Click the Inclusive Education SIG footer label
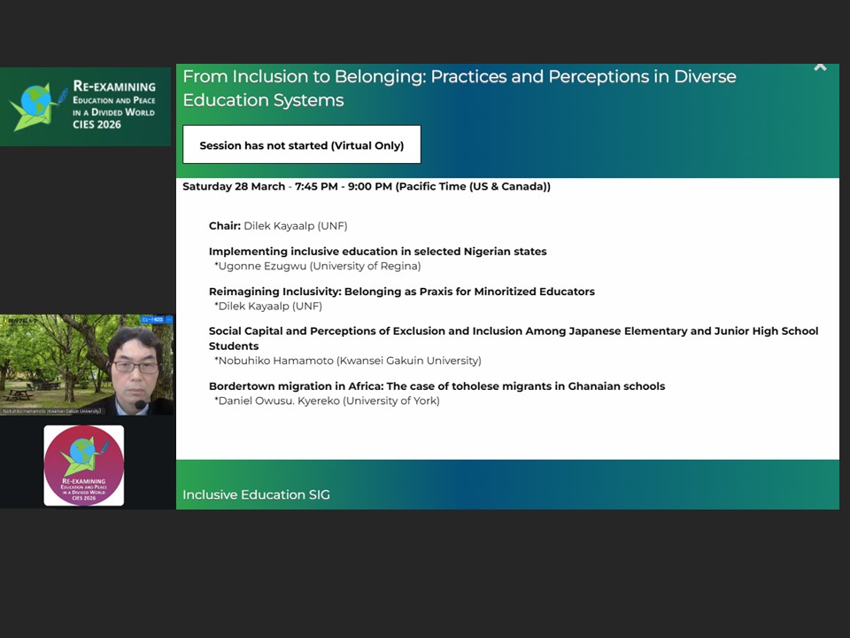Screen dimensions: 850x638 click(x=256, y=494)
